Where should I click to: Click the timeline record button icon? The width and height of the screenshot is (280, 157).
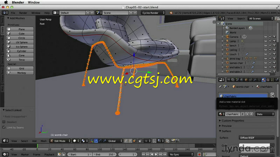pyautogui.click(x=199, y=154)
